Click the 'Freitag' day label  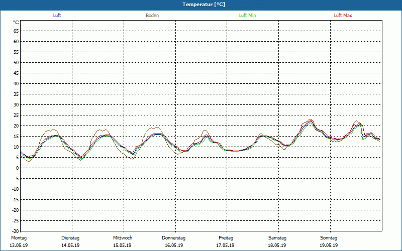[x=226, y=238]
